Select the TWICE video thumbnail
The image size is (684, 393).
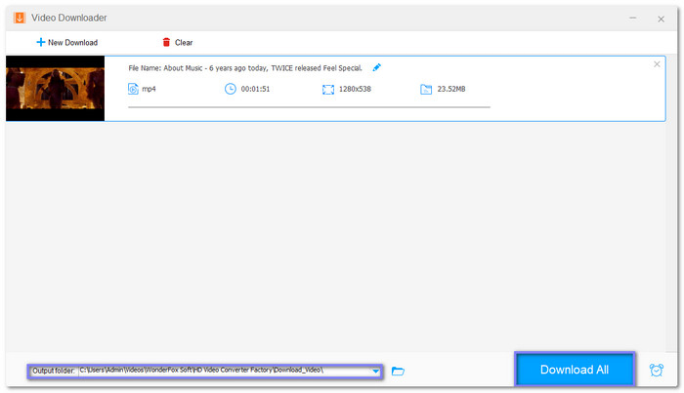click(55, 88)
